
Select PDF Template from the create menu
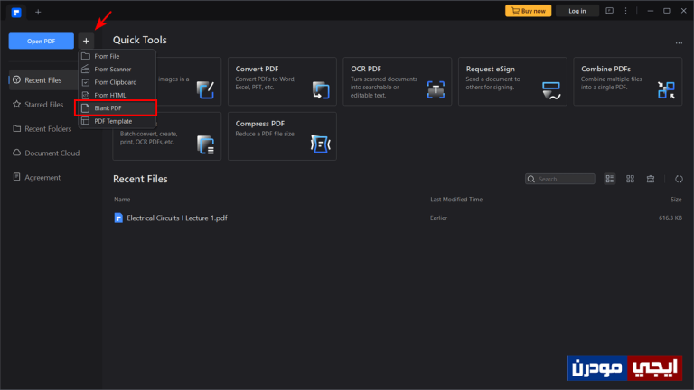117,121
